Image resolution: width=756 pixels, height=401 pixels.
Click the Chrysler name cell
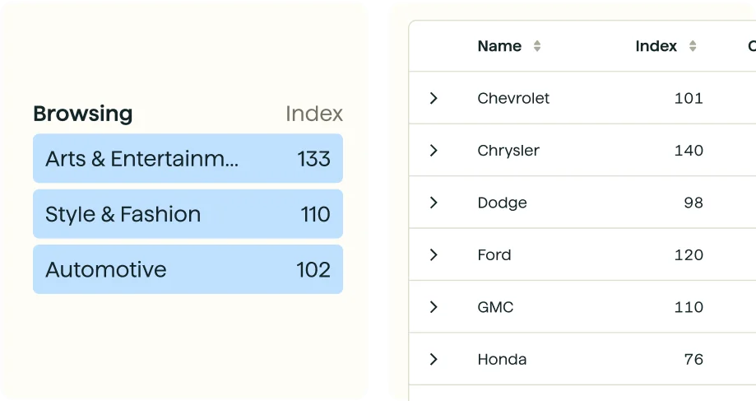(508, 150)
